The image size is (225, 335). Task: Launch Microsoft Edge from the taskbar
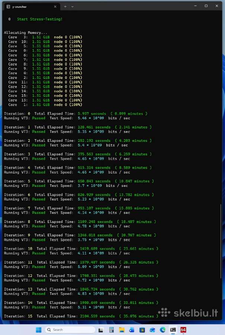163,330
